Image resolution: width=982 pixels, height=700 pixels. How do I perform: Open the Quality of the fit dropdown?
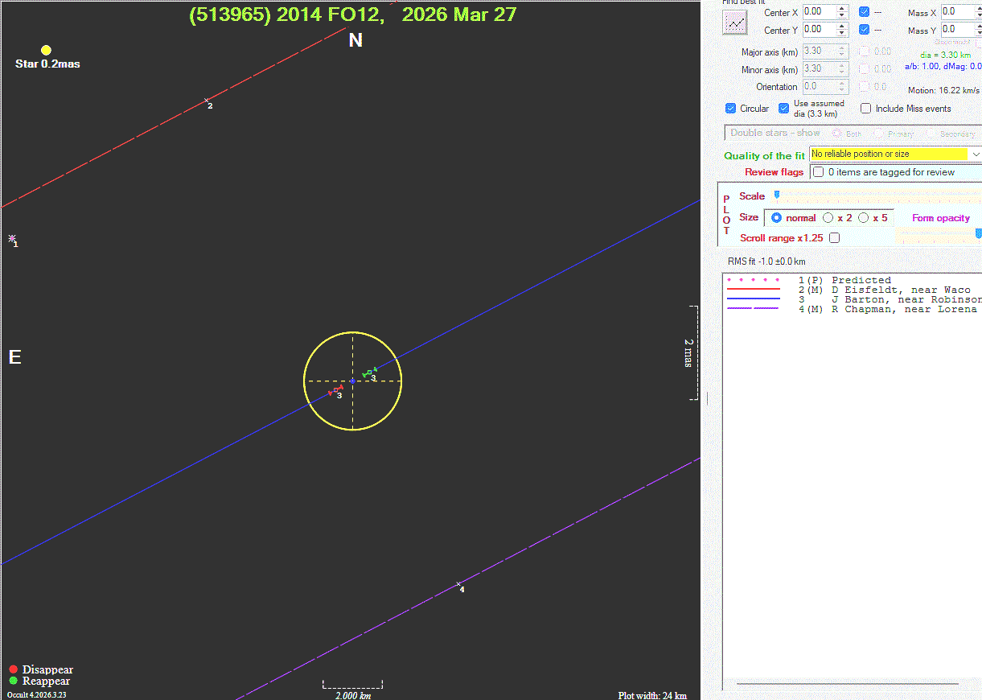(976, 154)
